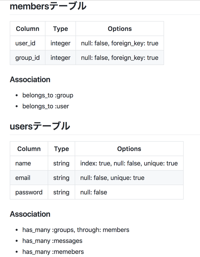This screenshot has height=257, width=200.
Task: Click 'index: true, null: false, unique: true' options
Action: (x=129, y=163)
